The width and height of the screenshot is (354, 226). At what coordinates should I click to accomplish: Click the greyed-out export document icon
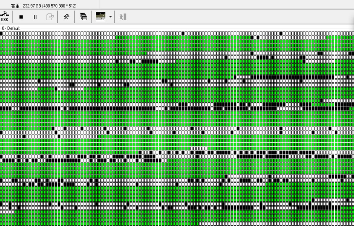click(50, 17)
